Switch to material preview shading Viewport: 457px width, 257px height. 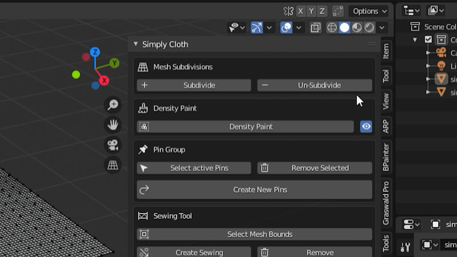[x=357, y=27]
